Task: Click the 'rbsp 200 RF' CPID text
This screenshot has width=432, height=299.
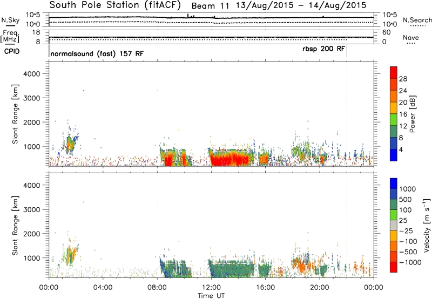Action: (x=323, y=49)
